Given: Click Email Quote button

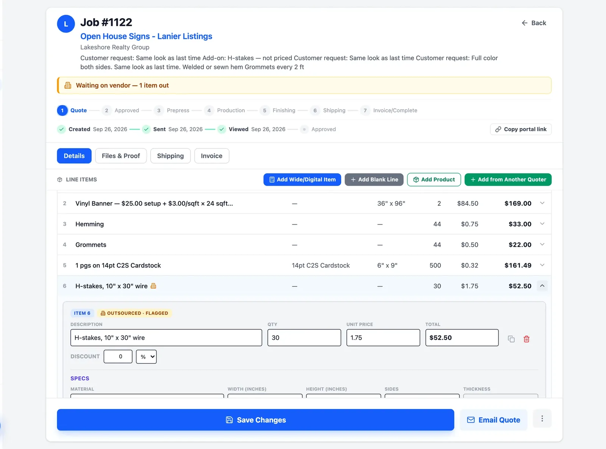Looking at the screenshot, I should pos(494,420).
